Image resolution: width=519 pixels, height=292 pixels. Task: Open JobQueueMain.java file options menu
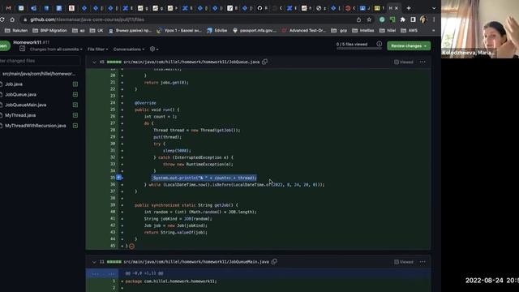click(x=422, y=262)
